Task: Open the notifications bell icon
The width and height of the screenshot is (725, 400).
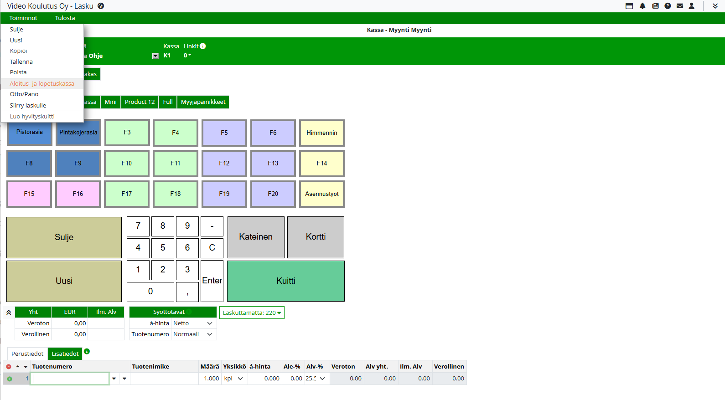Action: (642, 6)
